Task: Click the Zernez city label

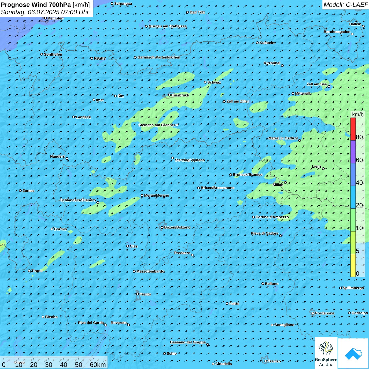Action: click(28, 191)
